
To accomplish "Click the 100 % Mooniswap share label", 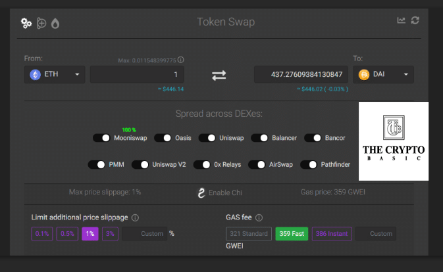I will click(x=129, y=130).
